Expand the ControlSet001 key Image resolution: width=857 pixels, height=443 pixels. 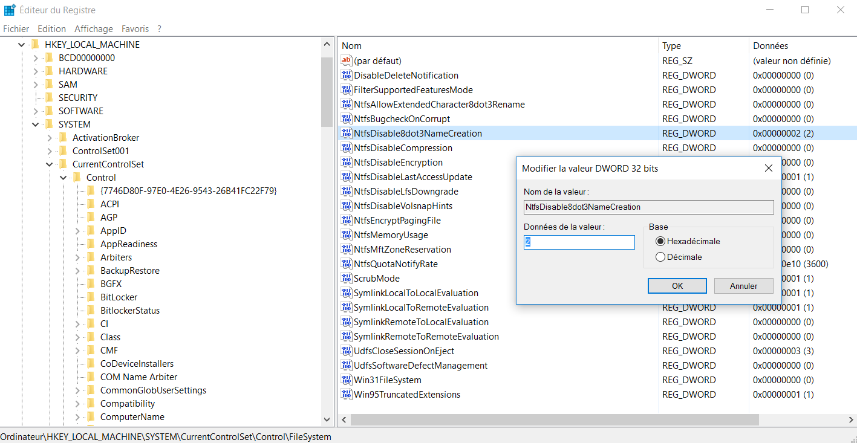point(50,151)
